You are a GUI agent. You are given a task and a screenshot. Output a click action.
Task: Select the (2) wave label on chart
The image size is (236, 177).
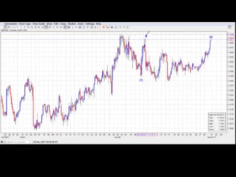pos(211,37)
